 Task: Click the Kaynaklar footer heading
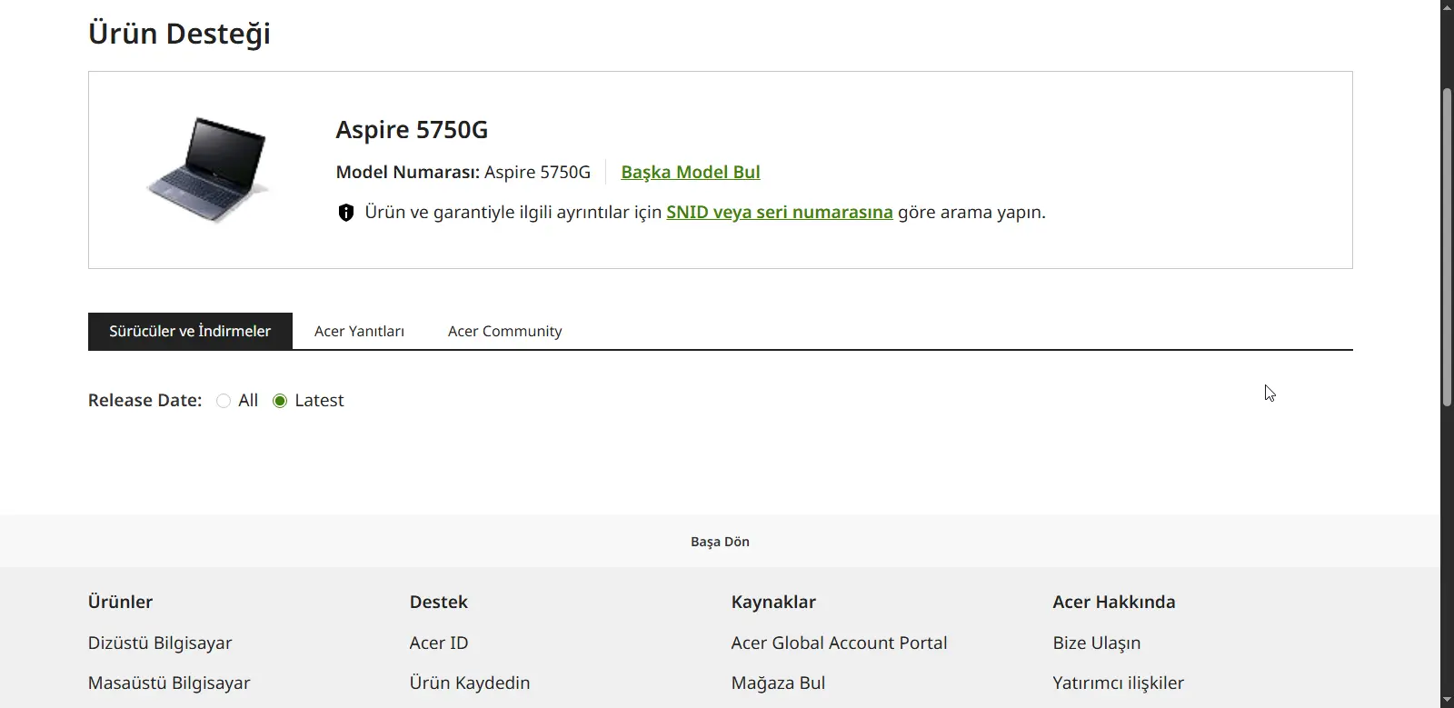(x=773, y=602)
